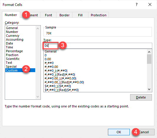Switch to the Font tab
The height and width of the screenshot is (138, 157).
48,15
